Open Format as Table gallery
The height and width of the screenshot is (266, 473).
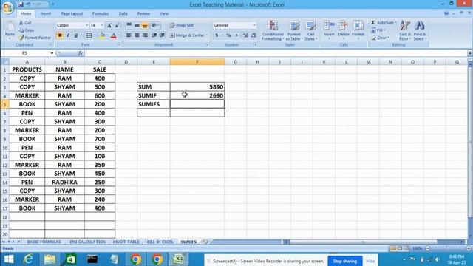pyautogui.click(x=294, y=30)
